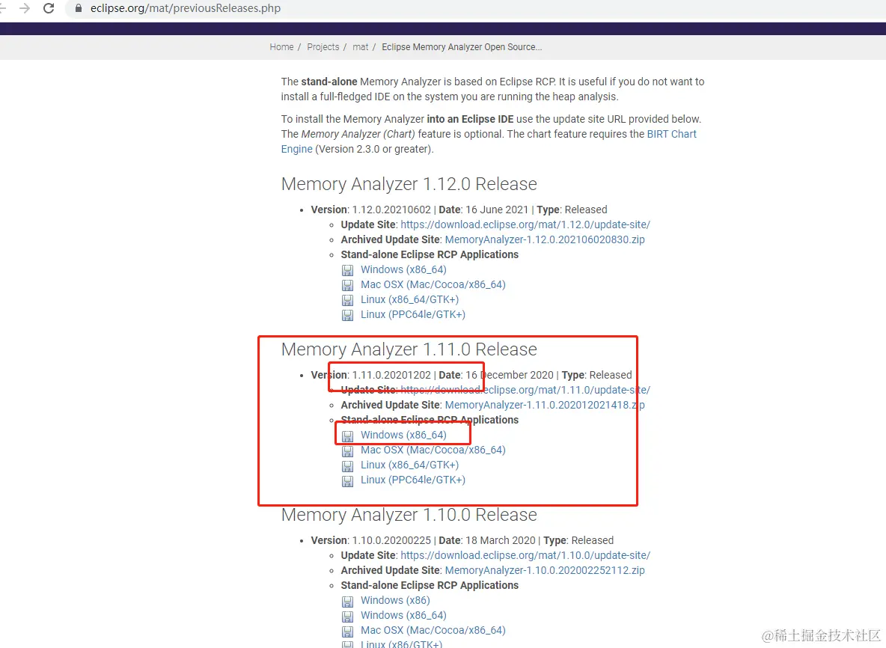Open the 1.10.0 update-site URL
Screen dimensions: 886x648
click(x=525, y=555)
